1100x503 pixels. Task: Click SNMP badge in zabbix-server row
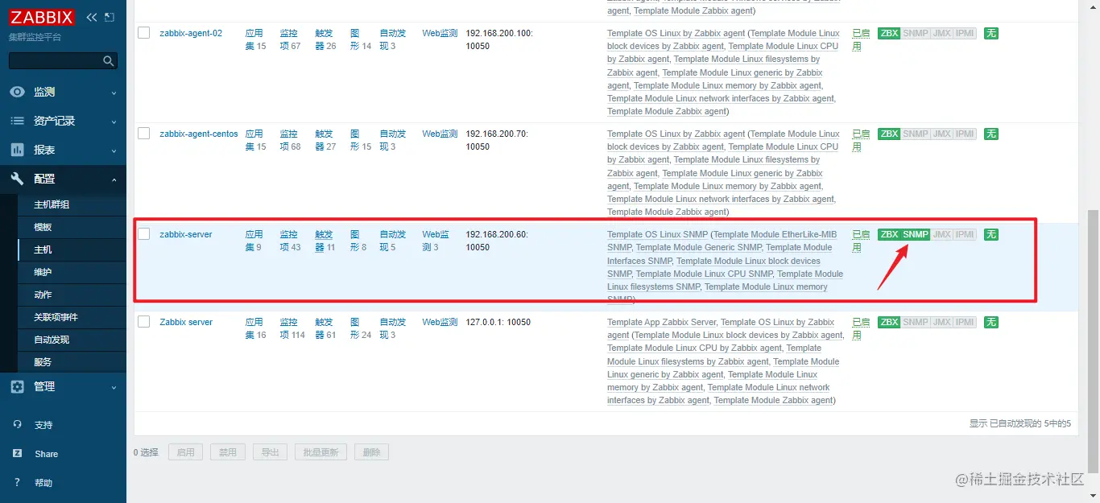click(916, 234)
